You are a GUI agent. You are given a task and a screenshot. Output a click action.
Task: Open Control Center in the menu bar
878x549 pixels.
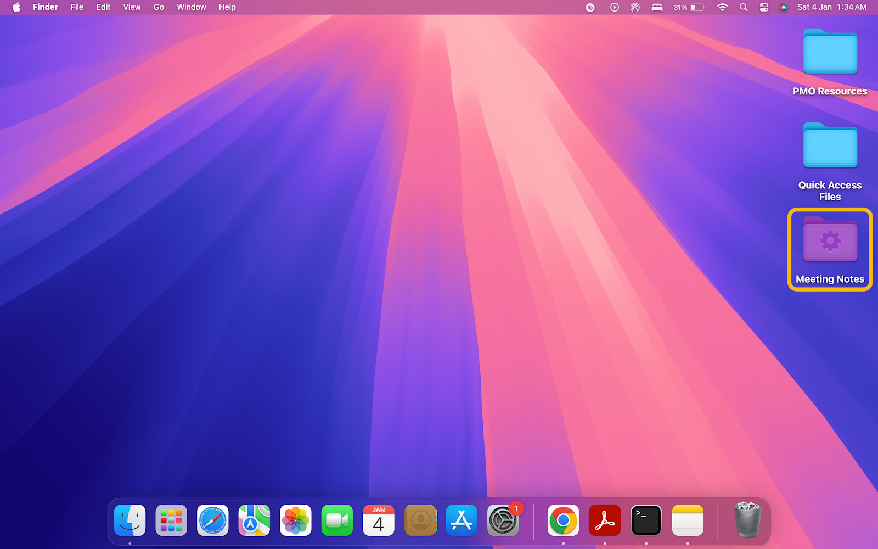click(x=763, y=7)
